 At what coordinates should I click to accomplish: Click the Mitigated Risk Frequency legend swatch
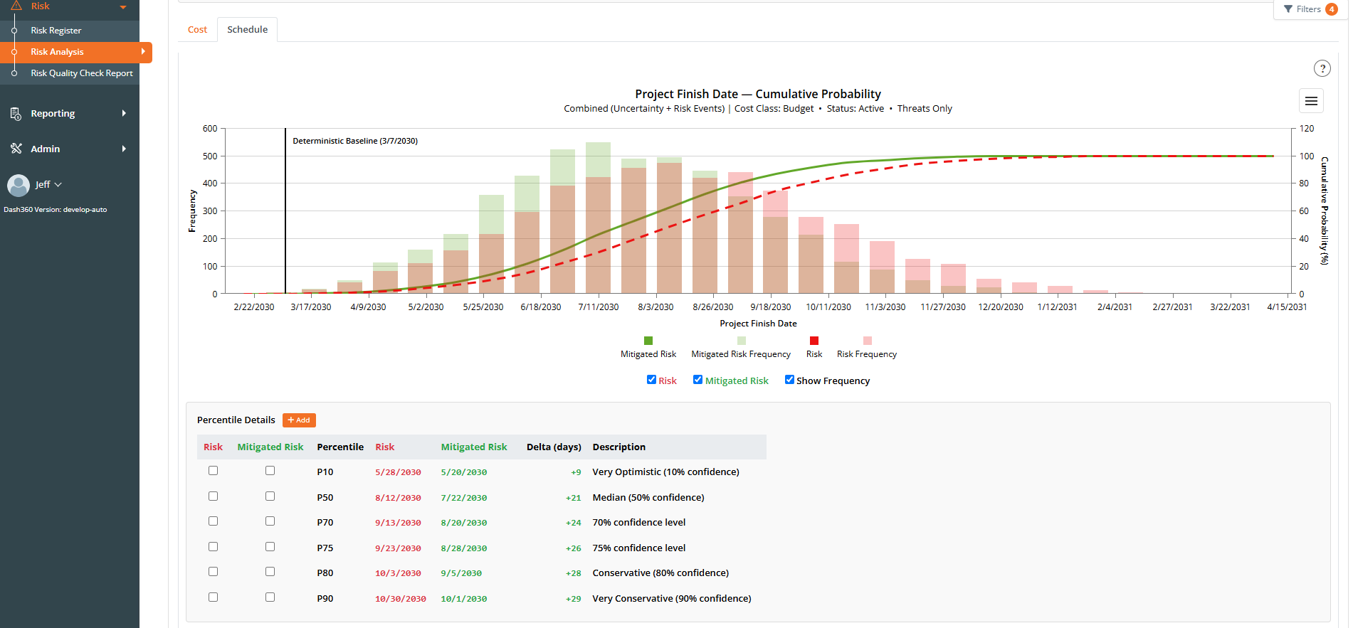pyautogui.click(x=742, y=341)
